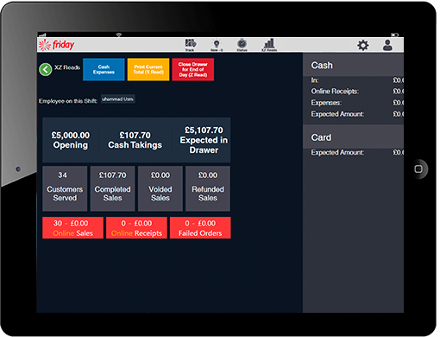Open the XZ Reads bar chart icon
The image size is (440, 337).
[x=269, y=45]
